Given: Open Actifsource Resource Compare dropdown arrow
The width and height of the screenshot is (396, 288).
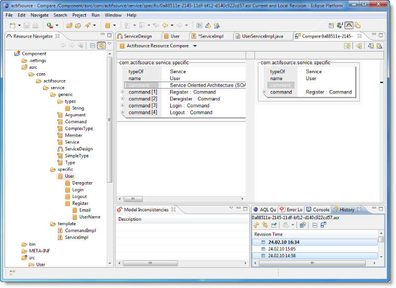Looking at the screenshot, I should click(195, 46).
